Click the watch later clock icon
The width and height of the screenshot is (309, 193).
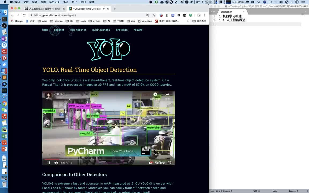tap(155, 95)
